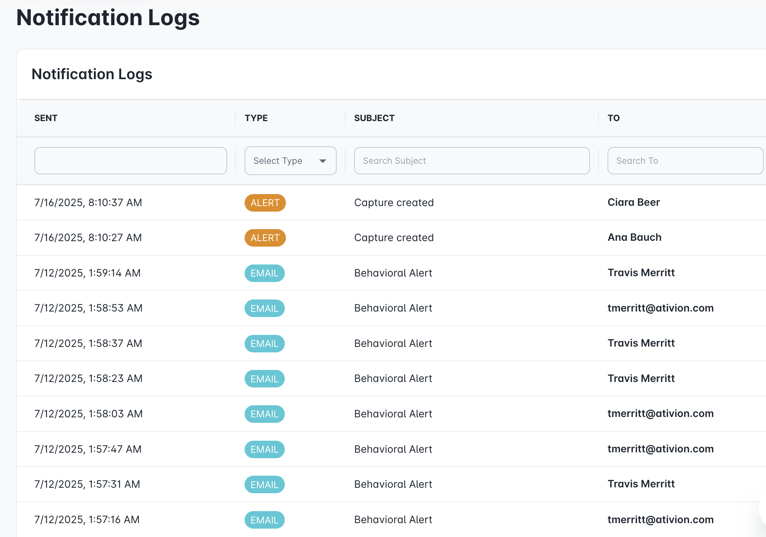Expand the Select Type chevron arrow
The image size is (766, 537).
pos(323,161)
